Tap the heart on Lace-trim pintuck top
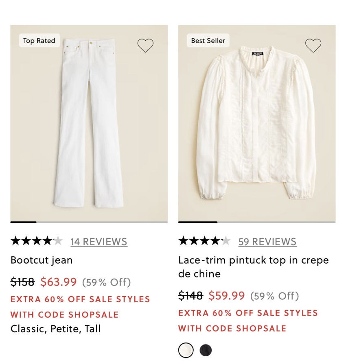 click(x=313, y=46)
